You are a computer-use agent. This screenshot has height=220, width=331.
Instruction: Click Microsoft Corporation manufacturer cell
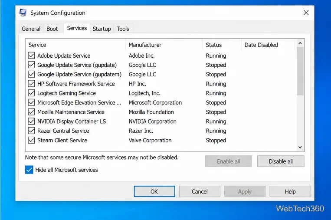(x=155, y=102)
